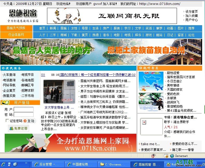Open the 甜性涩爱 video link
205x168 pixels.
coord(173,73)
